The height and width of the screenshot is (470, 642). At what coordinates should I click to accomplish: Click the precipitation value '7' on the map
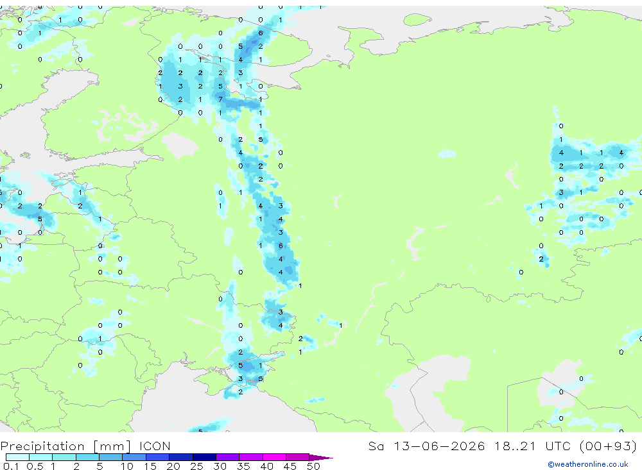coord(220,99)
